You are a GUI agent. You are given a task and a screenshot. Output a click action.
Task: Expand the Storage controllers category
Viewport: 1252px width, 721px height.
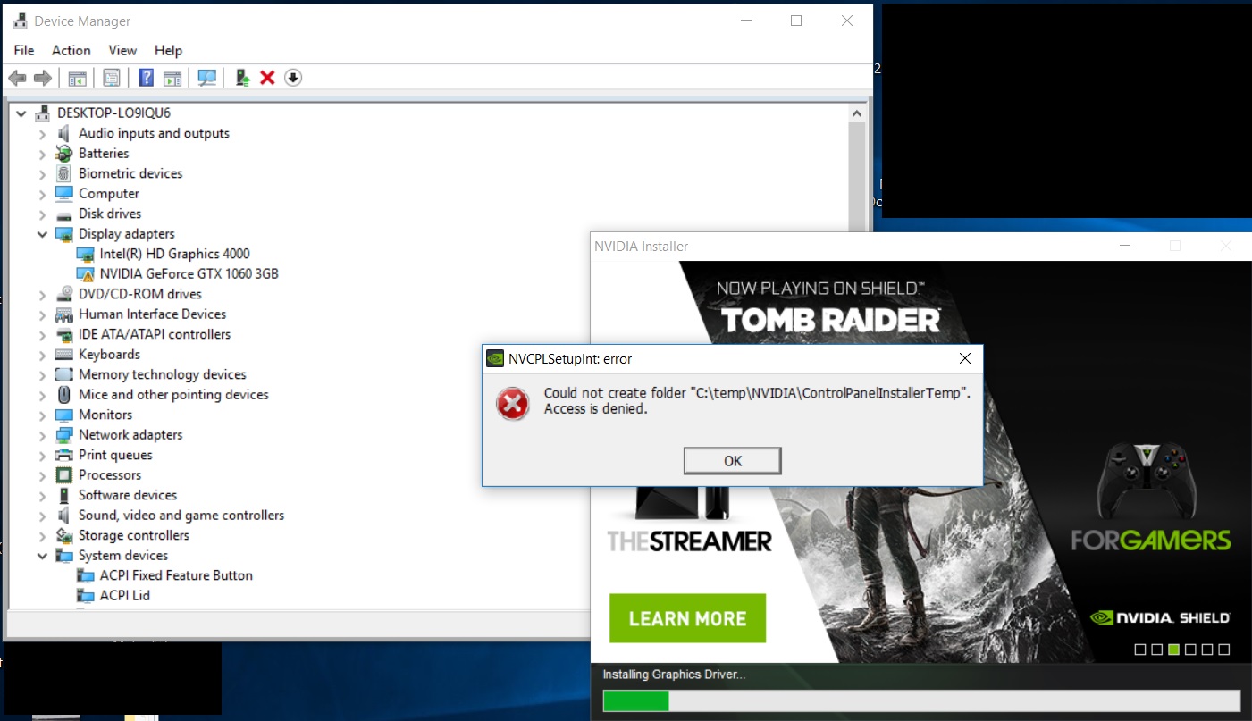point(42,536)
